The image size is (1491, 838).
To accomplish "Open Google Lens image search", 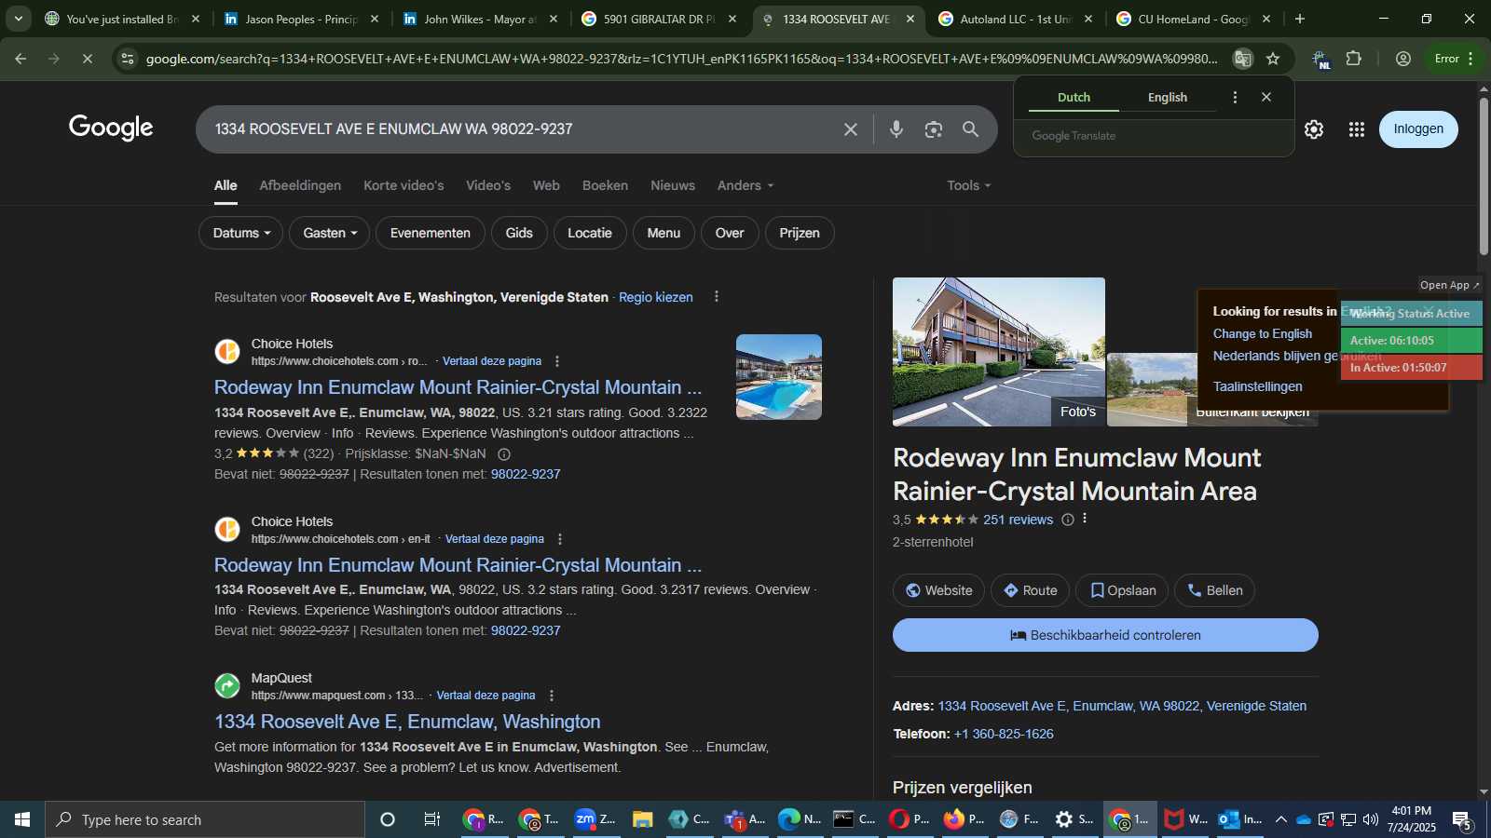I will [934, 129].
